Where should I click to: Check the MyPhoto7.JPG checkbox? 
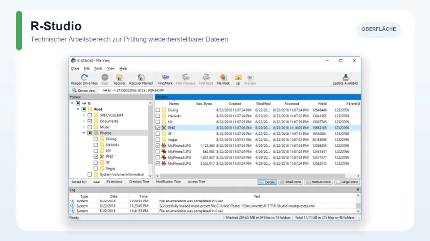(158, 151)
